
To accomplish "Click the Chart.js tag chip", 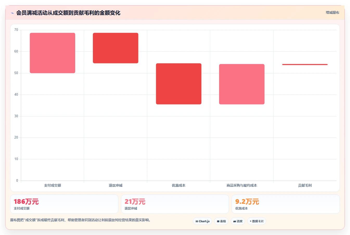I will [x=202, y=221].
